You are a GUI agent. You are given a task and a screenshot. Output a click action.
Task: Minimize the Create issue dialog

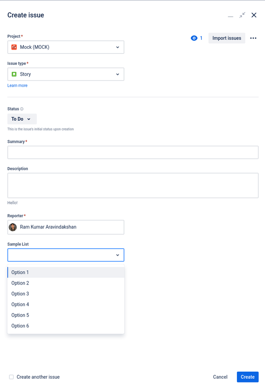click(x=230, y=16)
